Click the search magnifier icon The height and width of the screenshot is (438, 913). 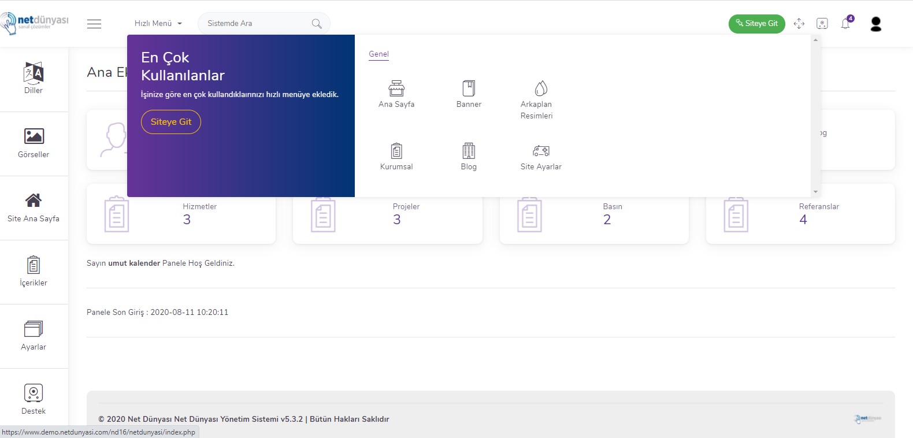pos(317,24)
